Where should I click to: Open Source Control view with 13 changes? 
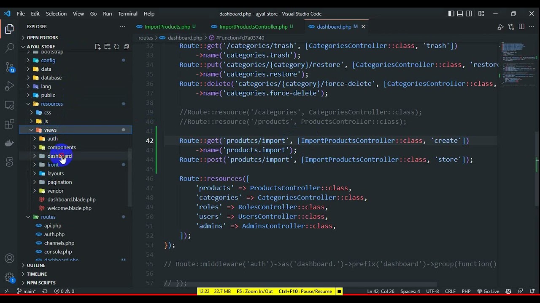click(x=9, y=67)
